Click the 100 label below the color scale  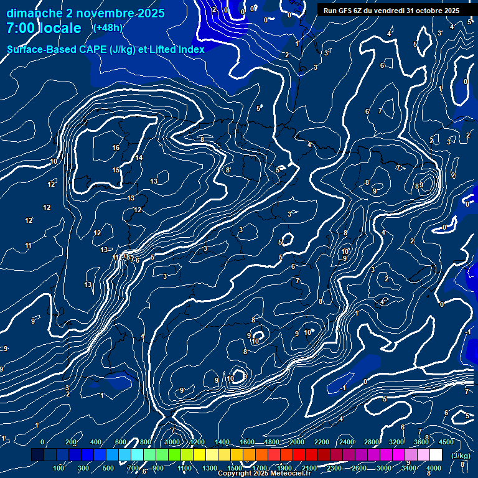(x=59, y=468)
